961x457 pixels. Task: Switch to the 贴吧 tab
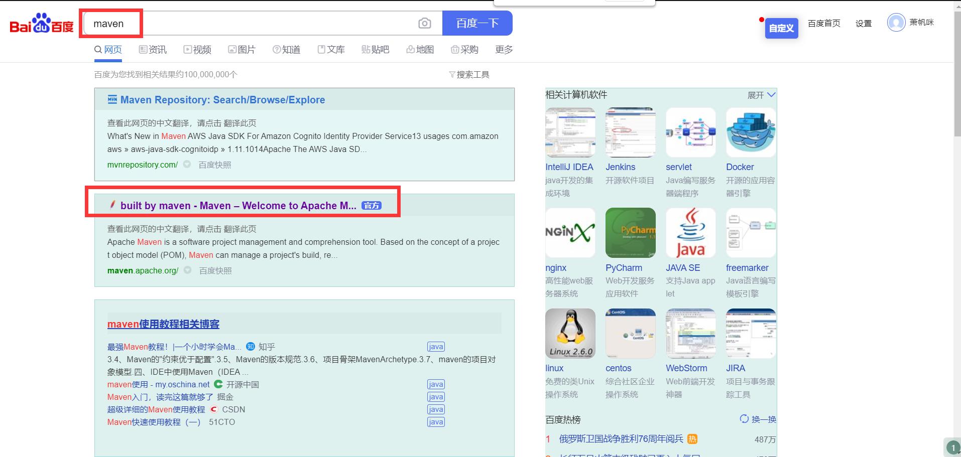[x=376, y=49]
